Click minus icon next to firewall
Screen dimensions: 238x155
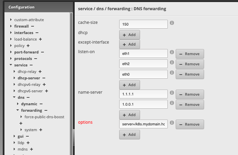click(33, 26)
